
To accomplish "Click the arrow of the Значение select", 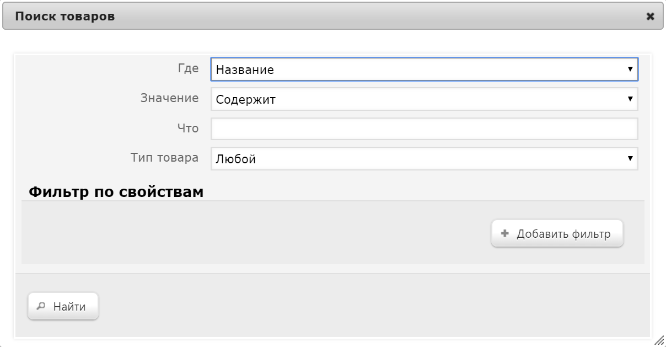I will (630, 99).
